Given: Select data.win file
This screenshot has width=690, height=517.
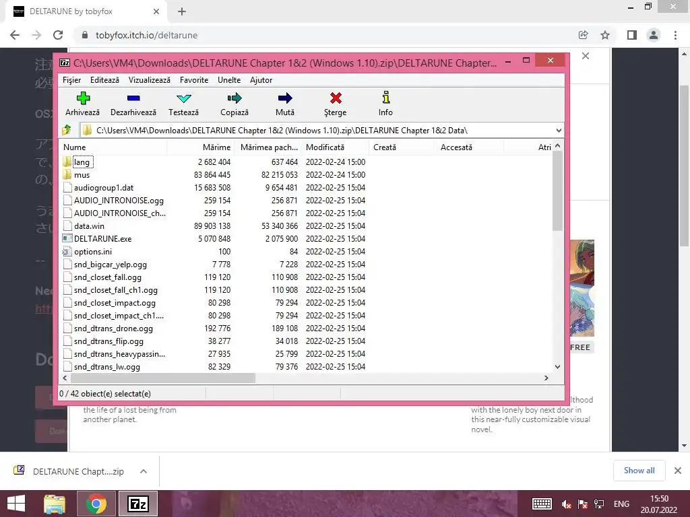Looking at the screenshot, I should (x=89, y=226).
